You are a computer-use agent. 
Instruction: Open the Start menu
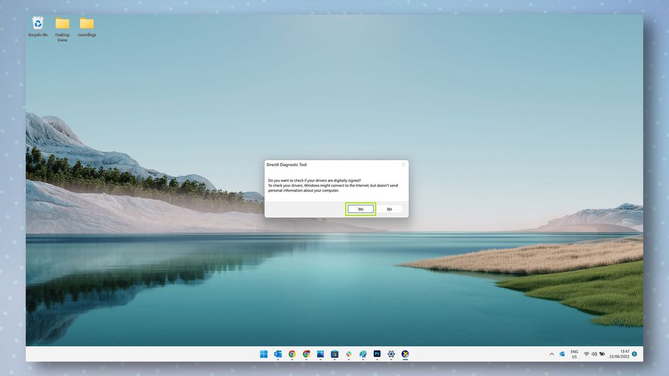click(x=264, y=354)
